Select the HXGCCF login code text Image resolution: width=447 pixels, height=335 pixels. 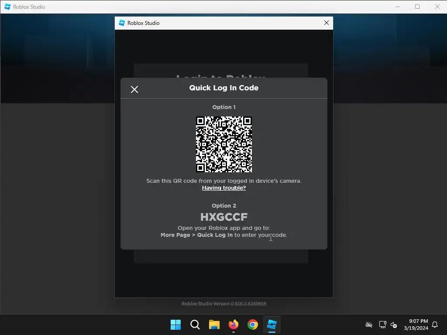pyautogui.click(x=224, y=217)
